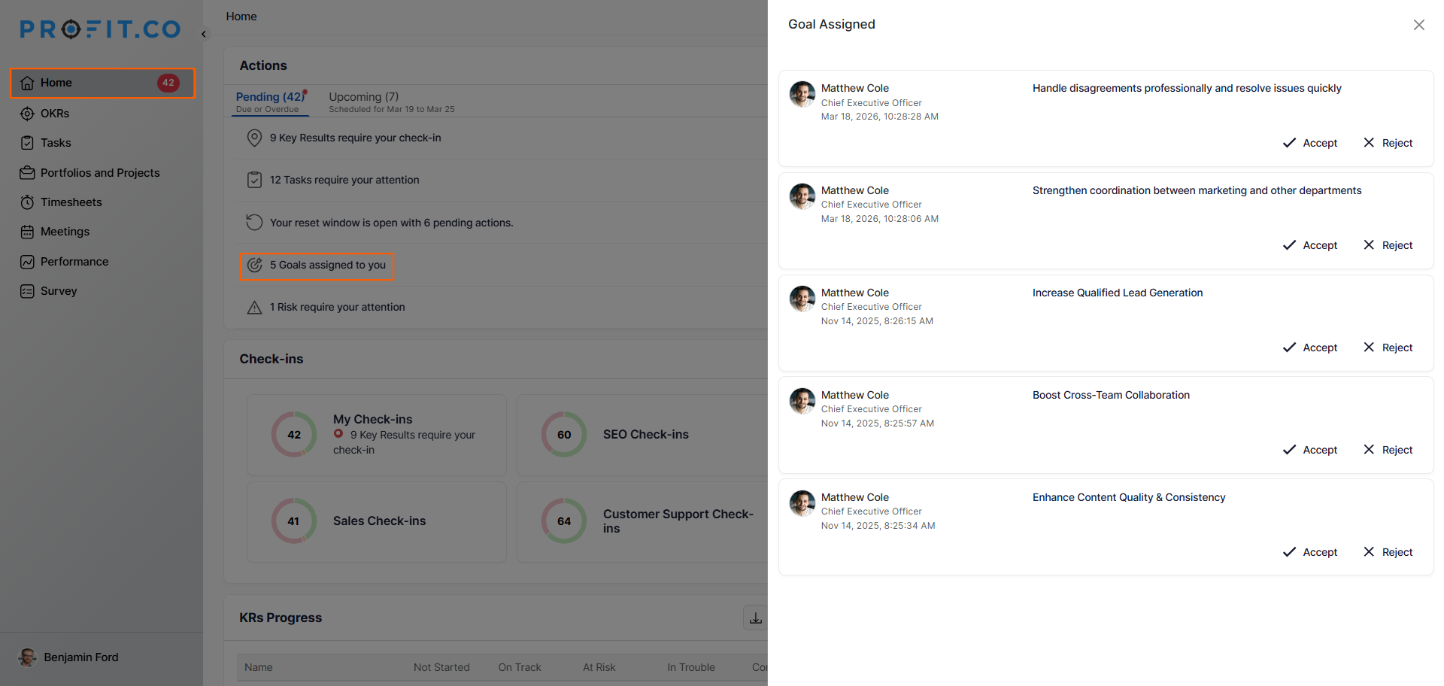Open the Survey page
This screenshot has width=1444, height=686.
(x=58, y=291)
